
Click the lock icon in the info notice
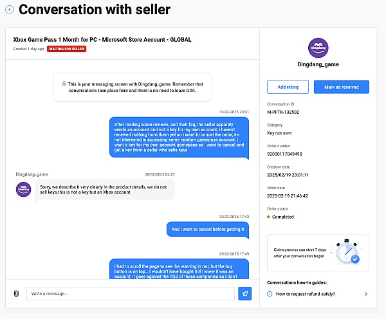(x=64, y=84)
